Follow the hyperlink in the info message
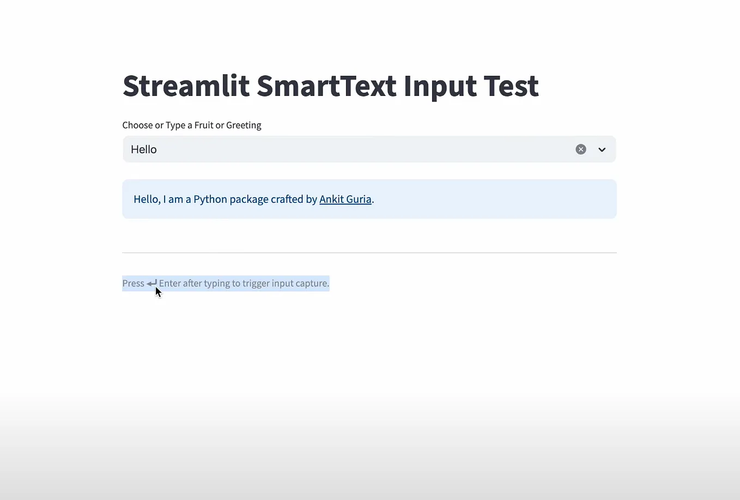 (x=345, y=199)
